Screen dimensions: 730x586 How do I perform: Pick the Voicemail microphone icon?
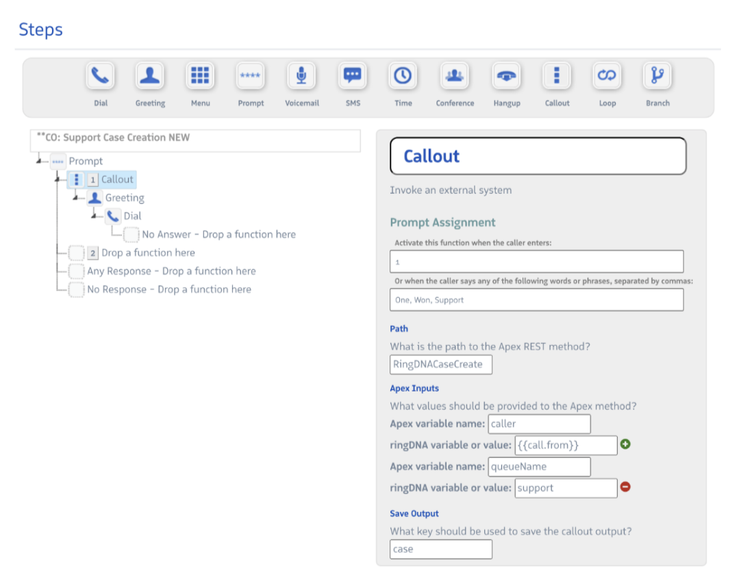coord(301,76)
